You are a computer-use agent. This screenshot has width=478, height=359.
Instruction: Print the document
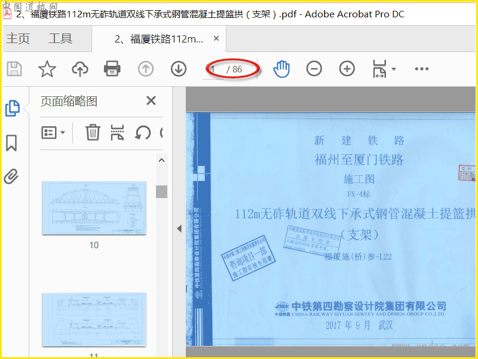(x=112, y=69)
